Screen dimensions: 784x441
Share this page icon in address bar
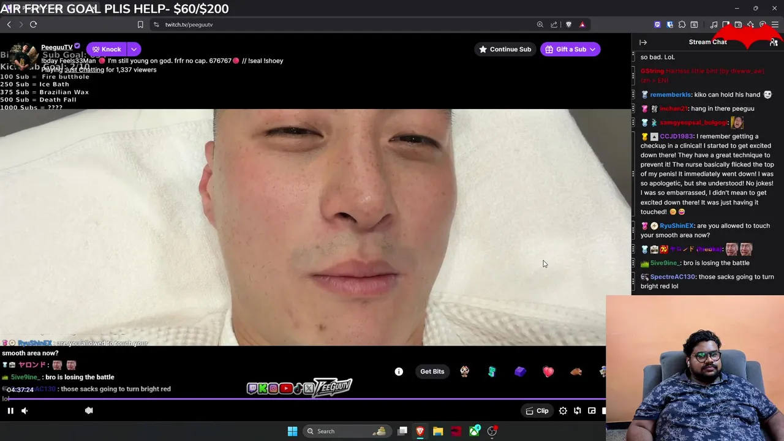click(554, 24)
